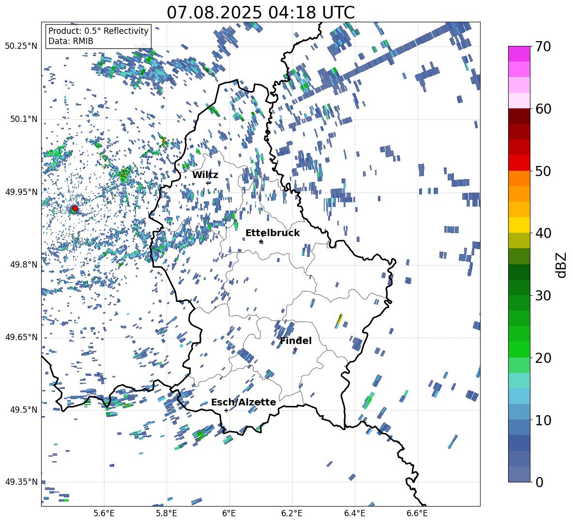Image resolution: width=573 pixels, height=523 pixels.
Task: Click the colorbar tick label 40
Action: coord(543,233)
